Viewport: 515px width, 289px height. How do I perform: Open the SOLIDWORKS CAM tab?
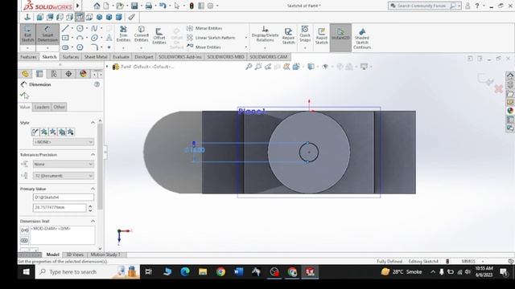click(x=268, y=57)
